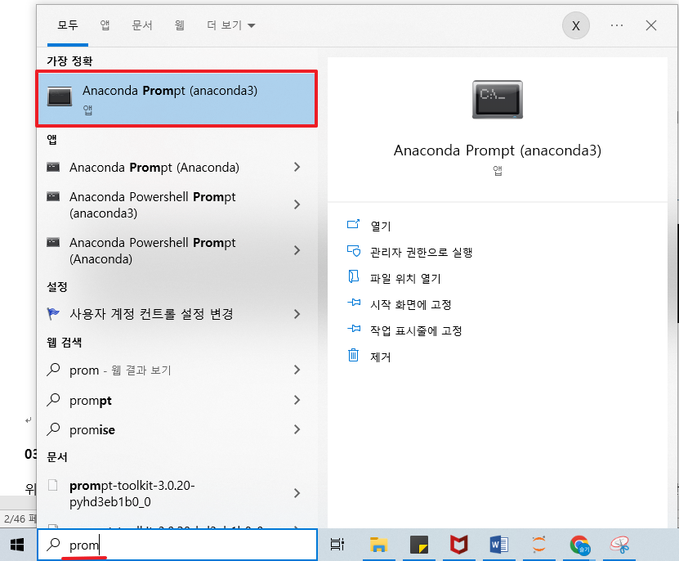Click the search box containing 'prom'

177,545
